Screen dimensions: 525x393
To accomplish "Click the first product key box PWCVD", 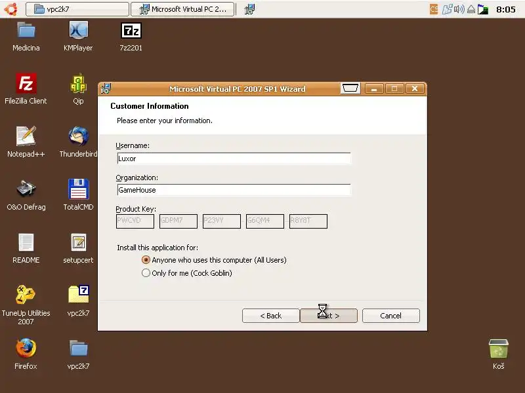I will pos(135,221).
